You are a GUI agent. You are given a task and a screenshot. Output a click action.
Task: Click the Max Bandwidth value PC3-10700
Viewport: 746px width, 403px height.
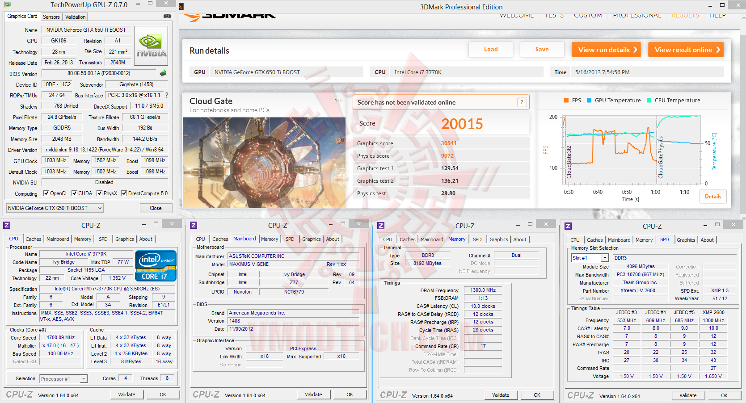click(x=641, y=275)
